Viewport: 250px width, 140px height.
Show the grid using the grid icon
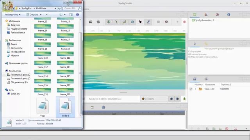pos(159,22)
